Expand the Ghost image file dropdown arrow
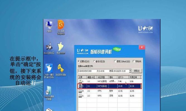Image resolution: width=186 pixels, height=111 pixels. click(x=130, y=71)
